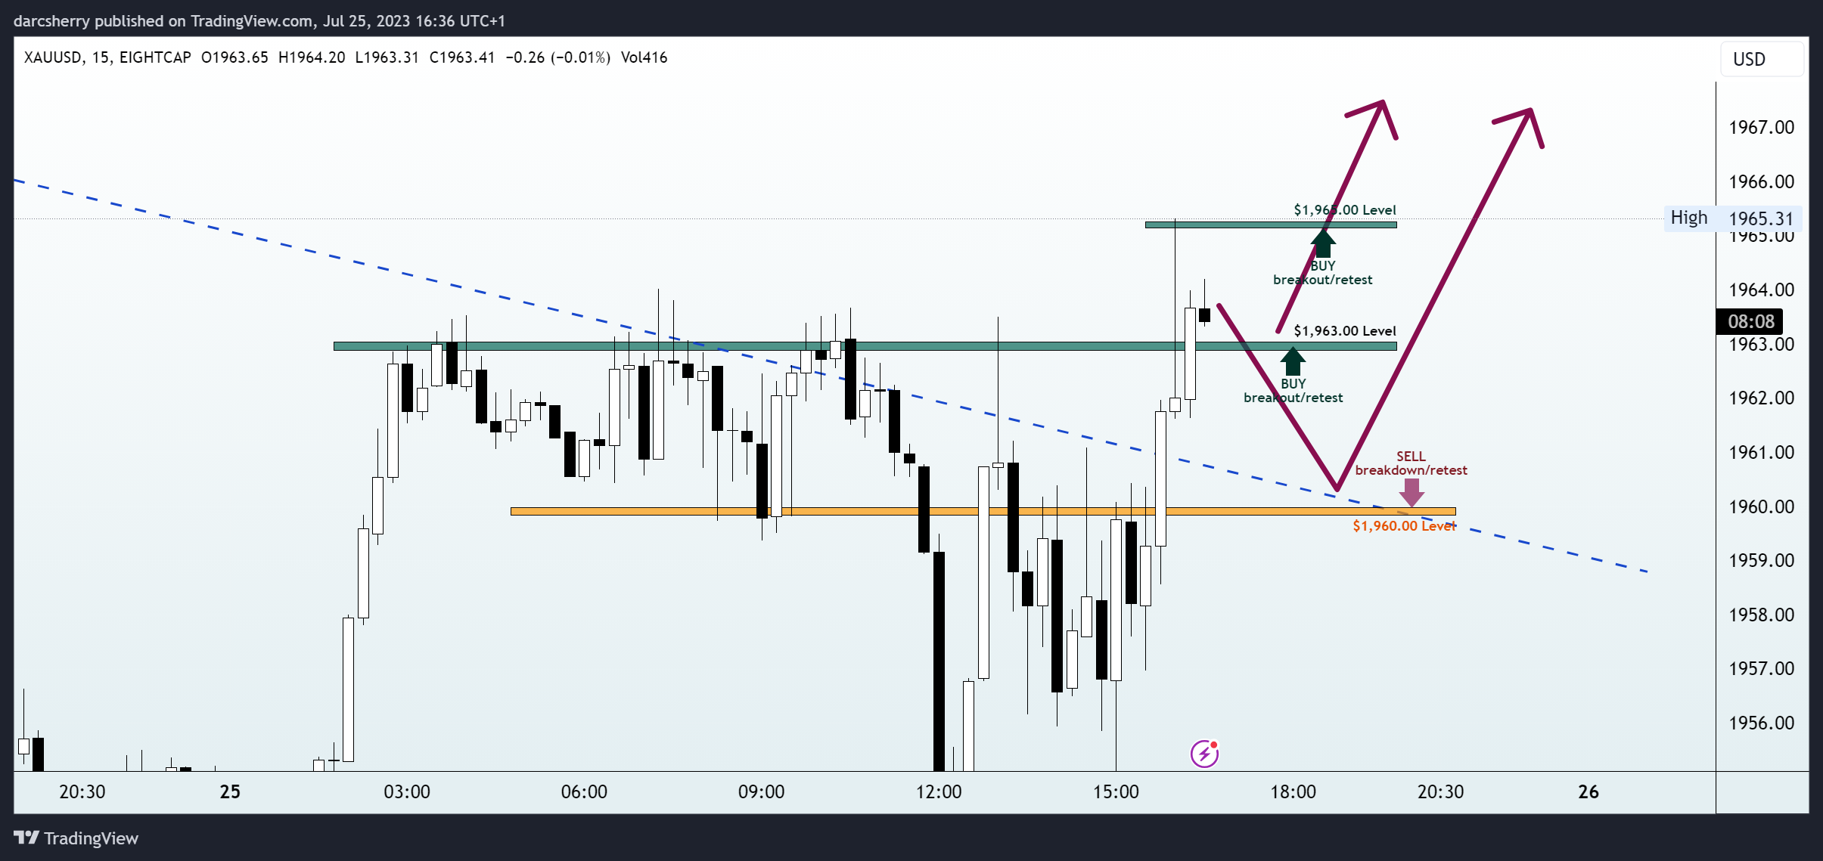Click the −0.26 (−0.01%) change readout

pyautogui.click(x=557, y=57)
